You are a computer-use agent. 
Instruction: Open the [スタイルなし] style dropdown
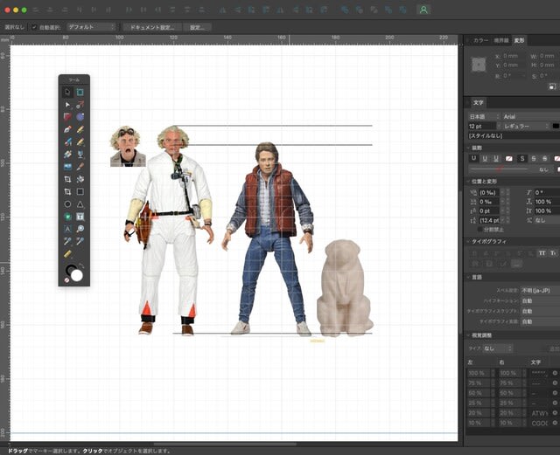[x=514, y=136]
